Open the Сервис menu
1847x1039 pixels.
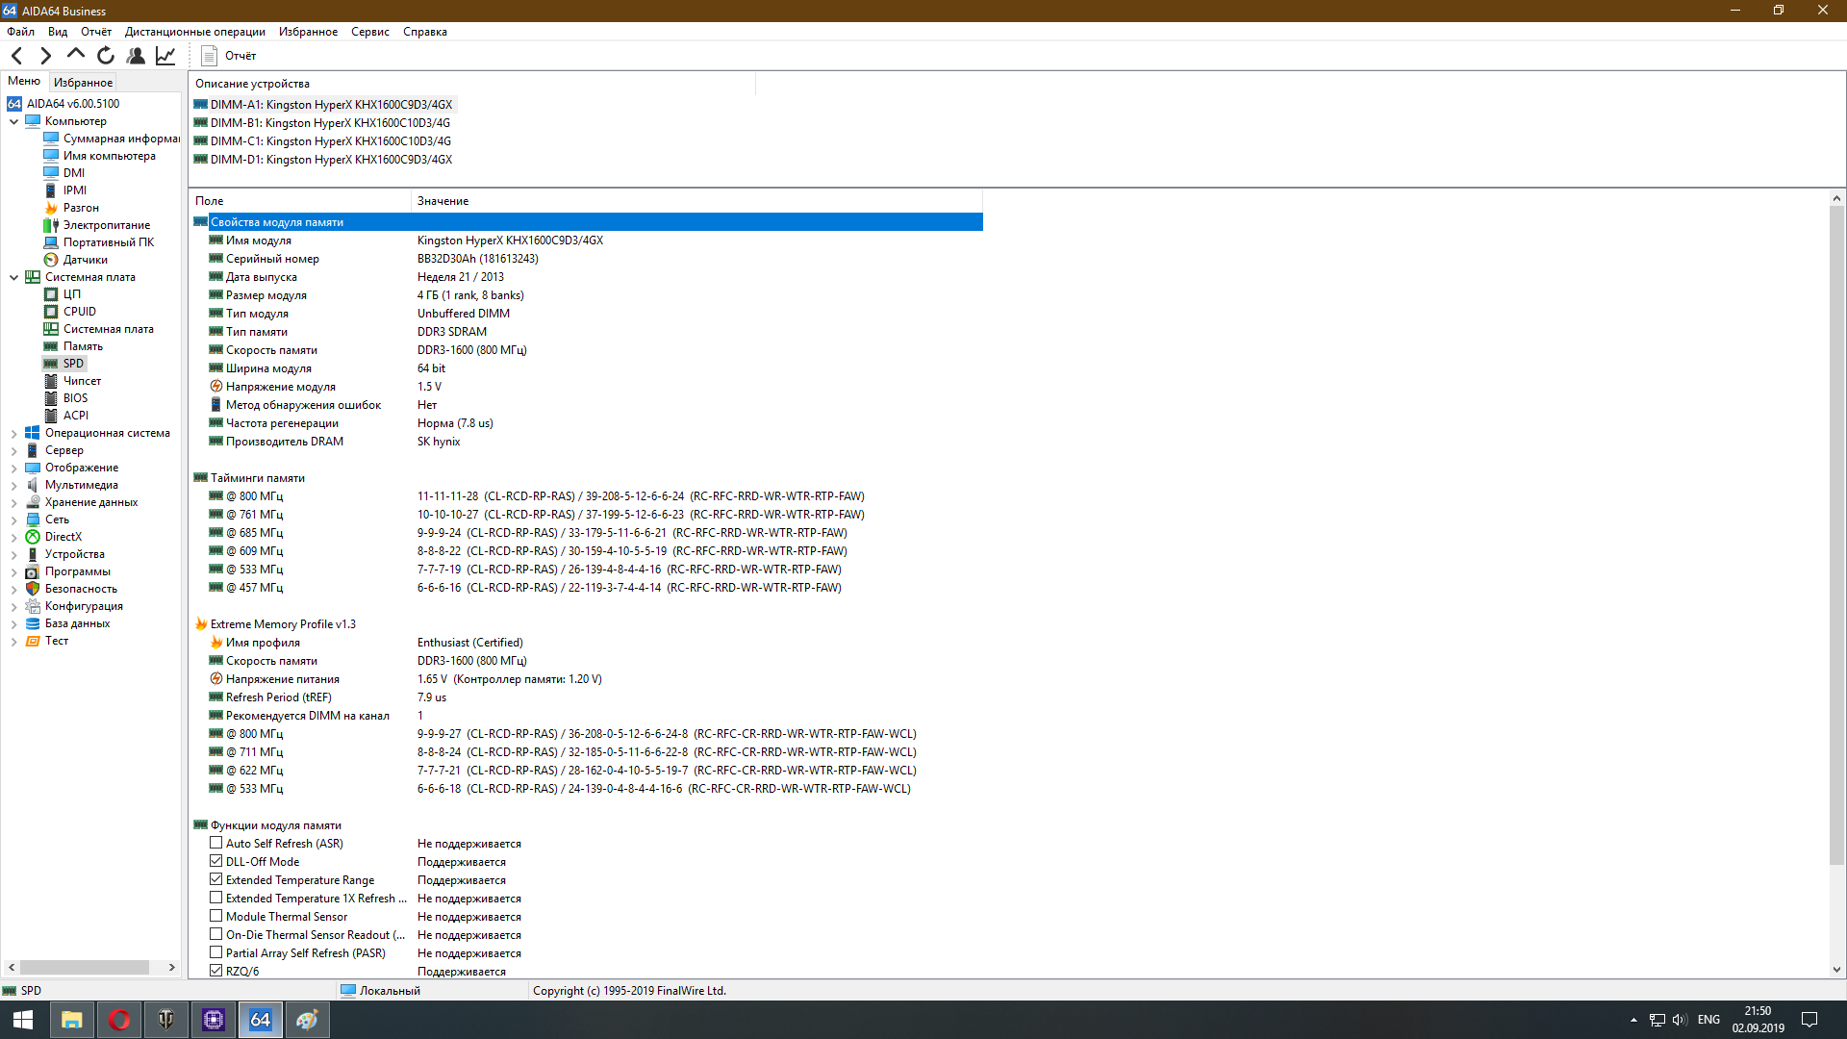[369, 32]
